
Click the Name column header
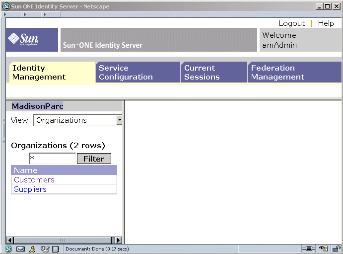[64, 170]
